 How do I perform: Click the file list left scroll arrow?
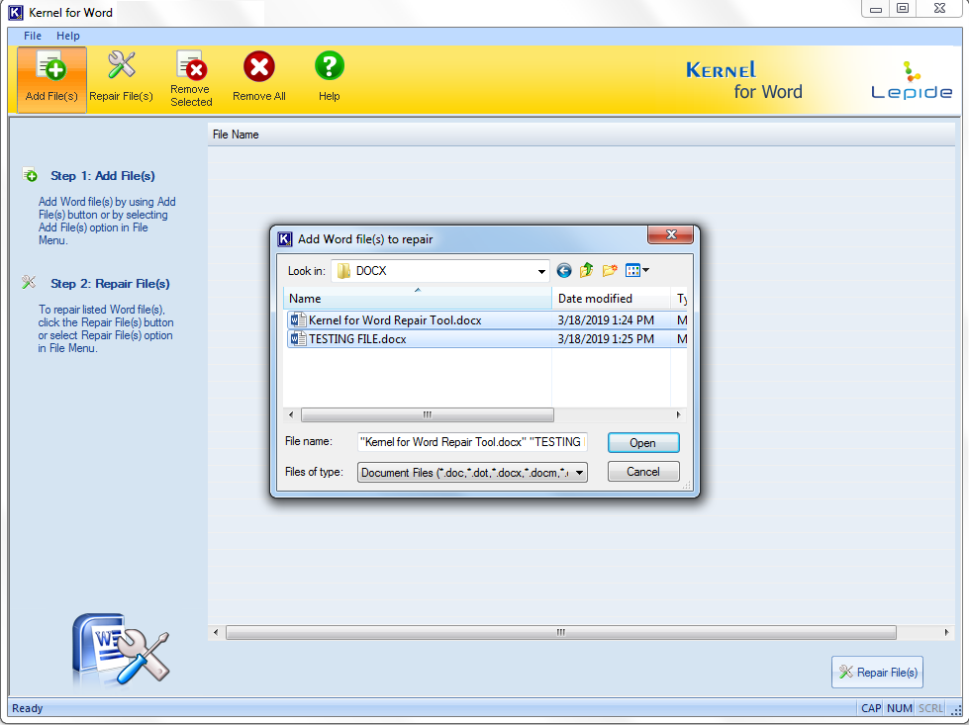click(x=292, y=415)
